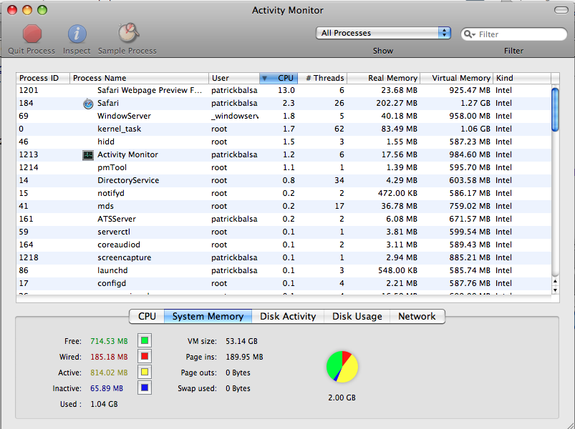
Task: Click the blue Inactive memory color swatch
Action: pos(145,388)
